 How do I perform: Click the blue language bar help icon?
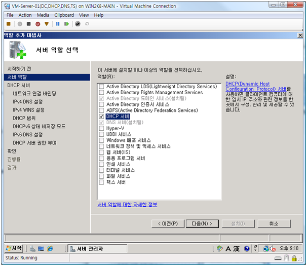pos(247,249)
